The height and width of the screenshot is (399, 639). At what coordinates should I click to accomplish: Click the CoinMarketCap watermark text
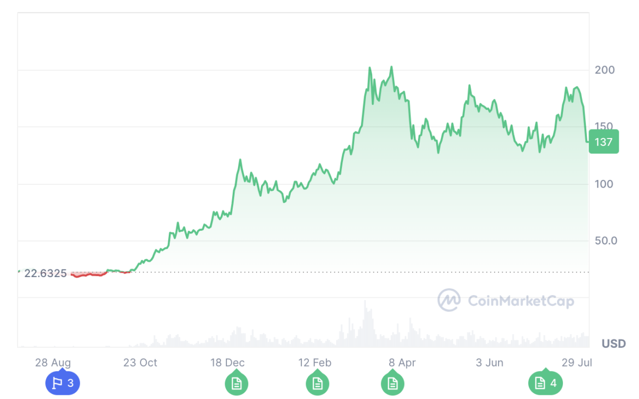(521, 301)
